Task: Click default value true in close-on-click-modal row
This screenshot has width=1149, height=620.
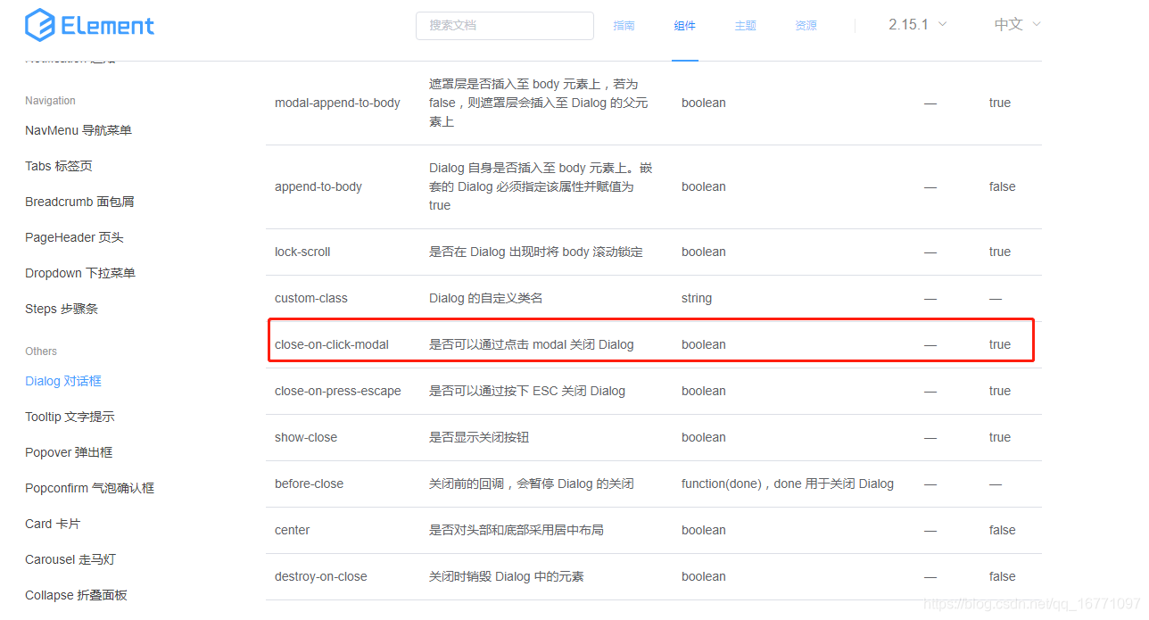Action: (x=1000, y=344)
